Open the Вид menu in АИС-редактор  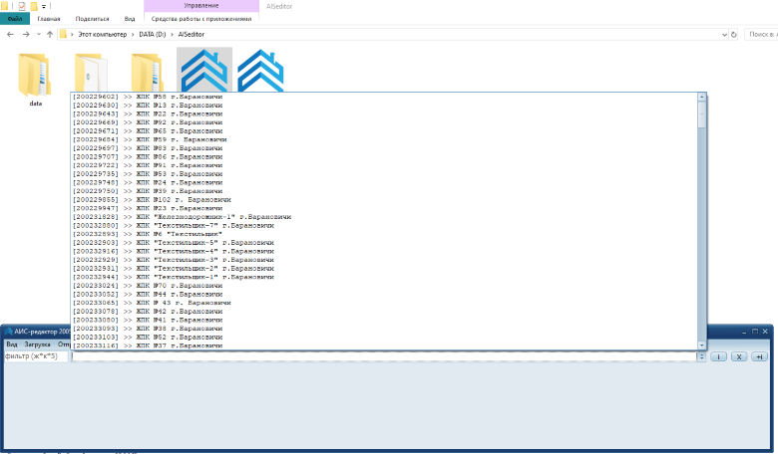coord(12,343)
